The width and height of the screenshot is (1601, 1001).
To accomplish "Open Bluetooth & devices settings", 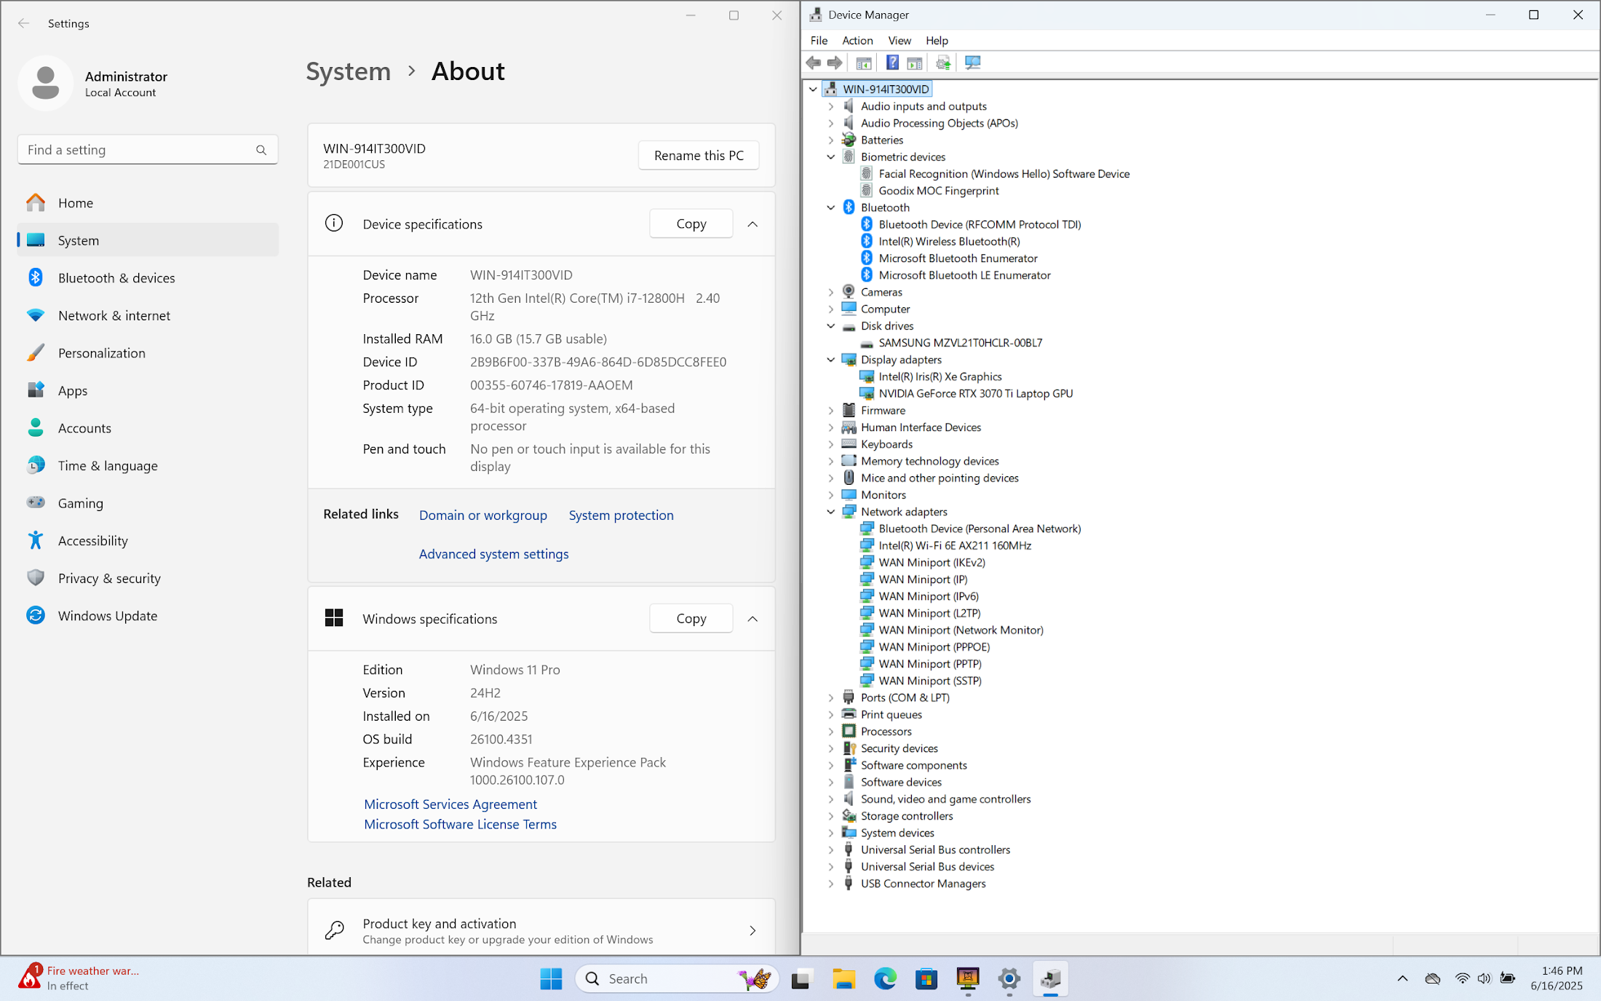I will [x=148, y=277].
